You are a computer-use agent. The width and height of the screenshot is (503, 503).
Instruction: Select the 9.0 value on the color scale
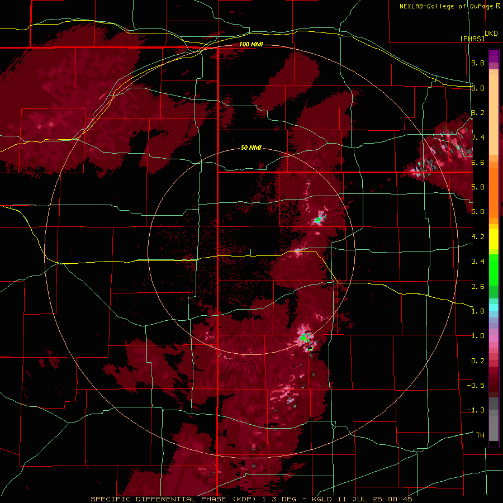(x=478, y=88)
